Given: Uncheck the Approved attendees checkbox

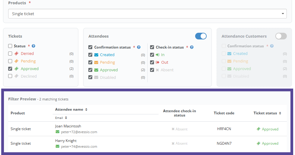Looking at the screenshot, I should (90, 70).
